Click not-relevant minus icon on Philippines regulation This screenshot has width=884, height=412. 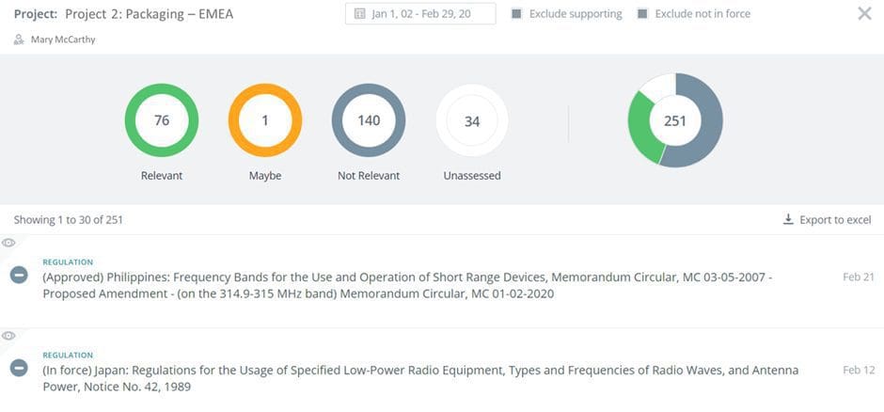19,275
